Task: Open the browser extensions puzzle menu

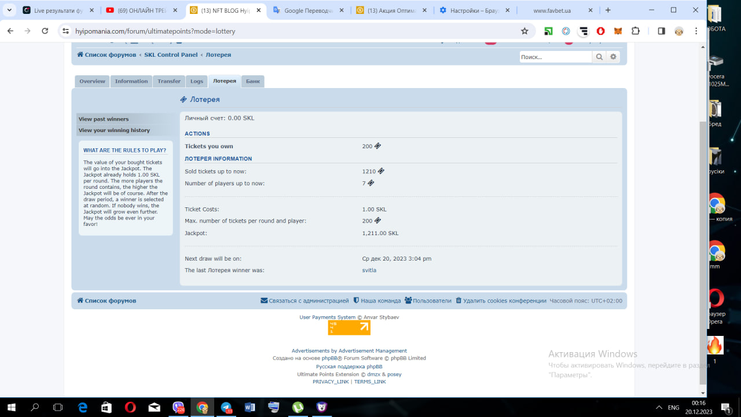Action: pyautogui.click(x=635, y=31)
